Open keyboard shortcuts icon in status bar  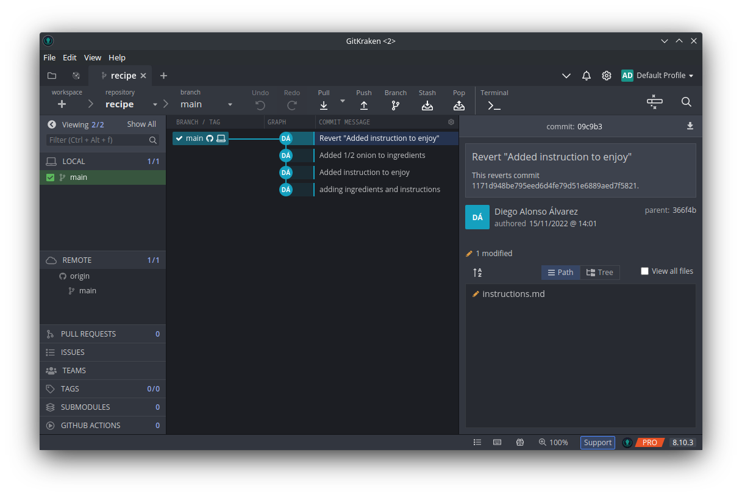(x=498, y=443)
